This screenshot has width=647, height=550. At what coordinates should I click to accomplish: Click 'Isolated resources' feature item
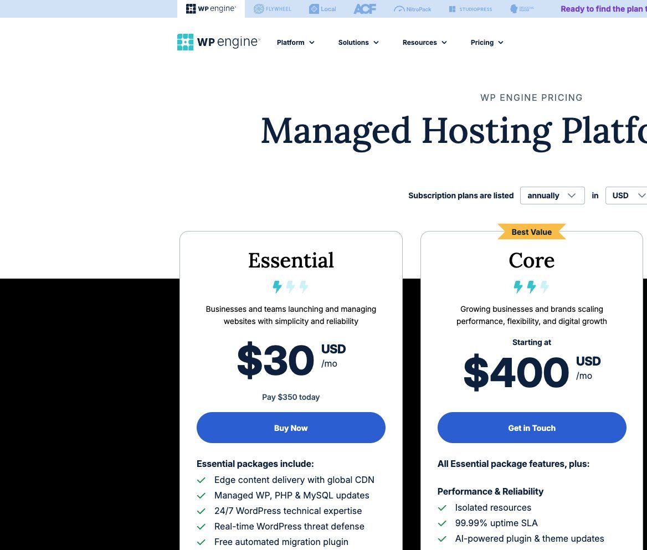(x=493, y=507)
